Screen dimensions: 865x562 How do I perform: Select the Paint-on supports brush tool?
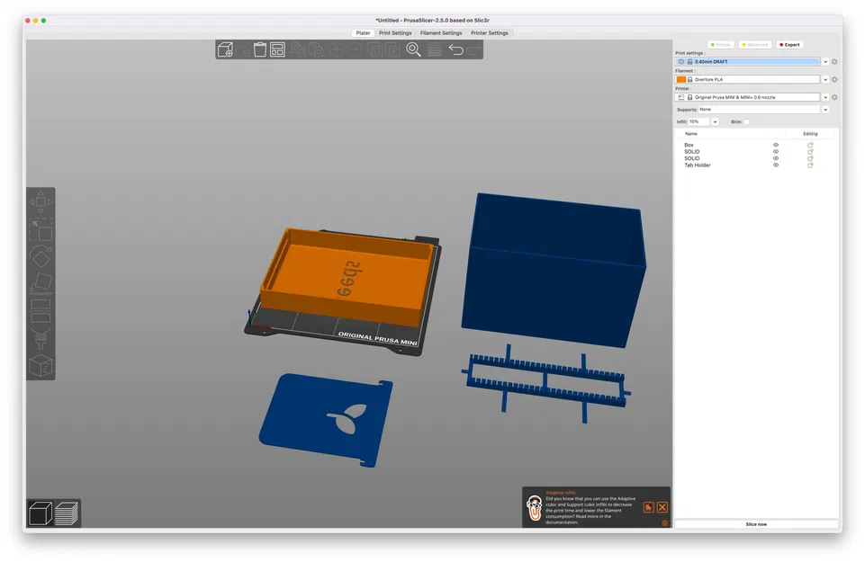click(41, 338)
